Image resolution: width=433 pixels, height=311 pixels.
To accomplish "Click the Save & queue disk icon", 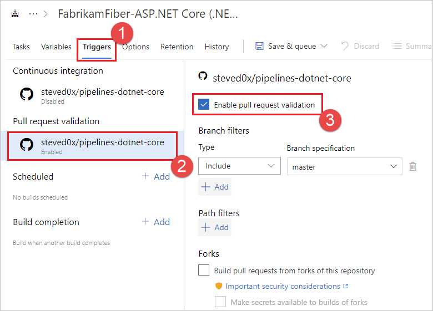I will [x=259, y=47].
